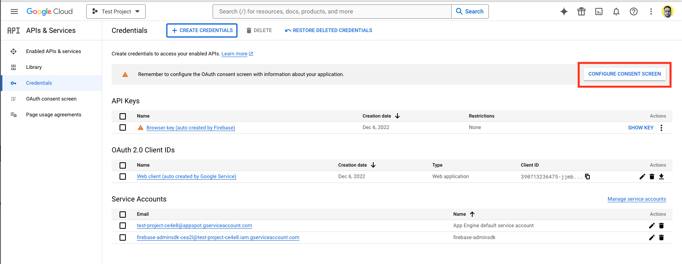The width and height of the screenshot is (682, 264).
Task: Open notifications bell
Action: coord(616,11)
